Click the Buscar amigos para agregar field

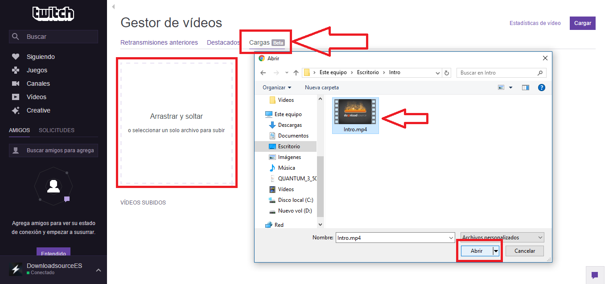coord(53,150)
